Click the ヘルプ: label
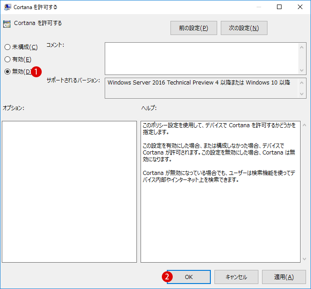The image size is (311, 289). coord(149,108)
